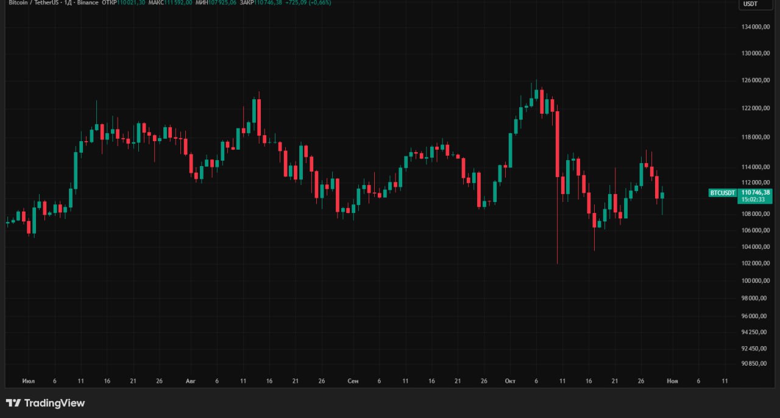
Task: Click the Binance exchange name in legend
Action: (x=88, y=2)
